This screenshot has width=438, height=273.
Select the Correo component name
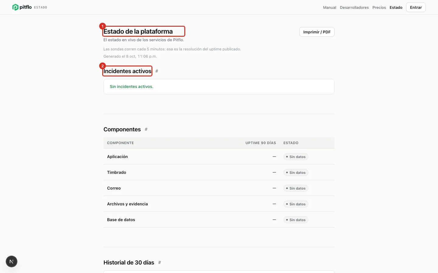tap(114, 188)
